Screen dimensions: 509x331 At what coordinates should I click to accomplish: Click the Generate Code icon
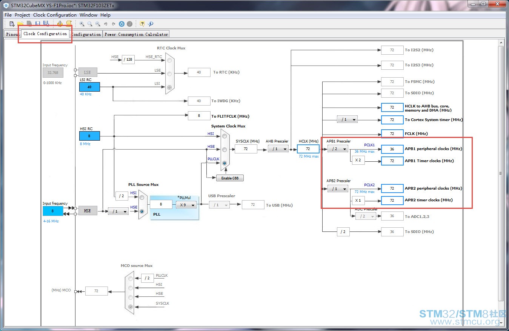coord(60,24)
